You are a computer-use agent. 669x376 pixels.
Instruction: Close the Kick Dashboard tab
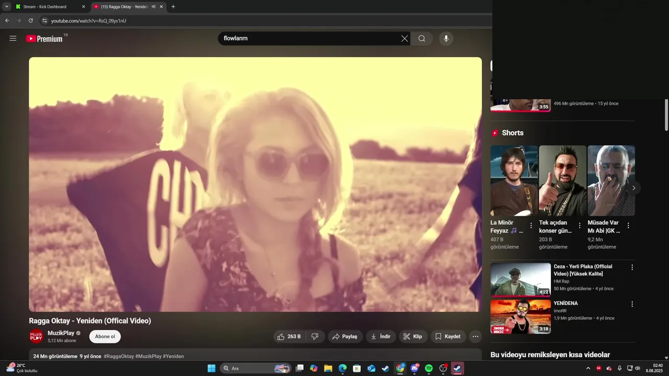coord(83,7)
